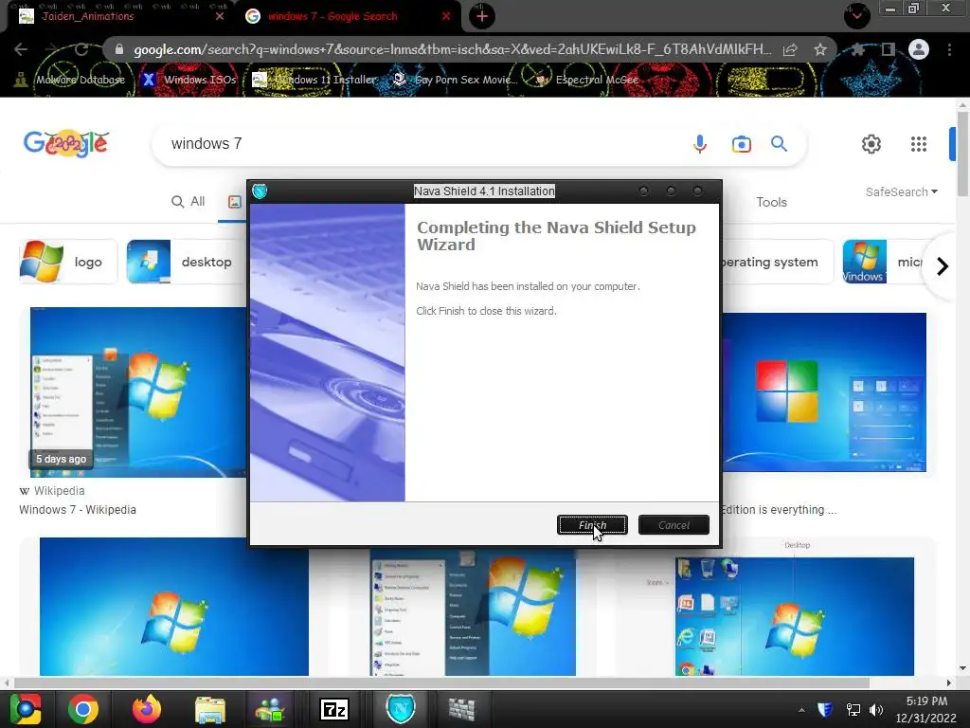Open File Explorer from taskbar

(210, 709)
